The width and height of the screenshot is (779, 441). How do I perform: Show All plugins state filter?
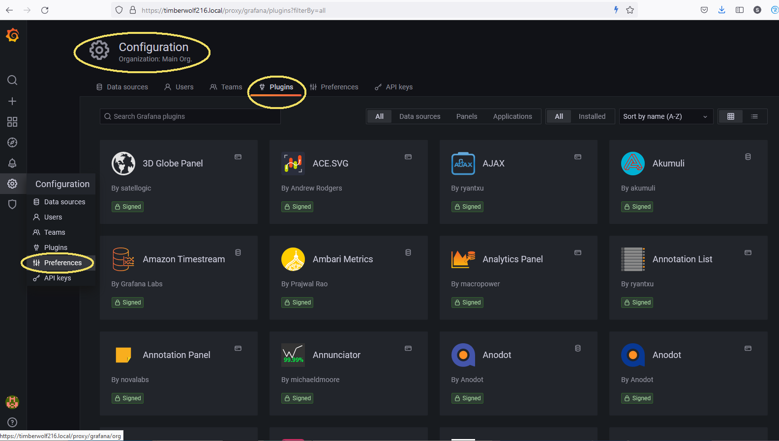point(559,116)
